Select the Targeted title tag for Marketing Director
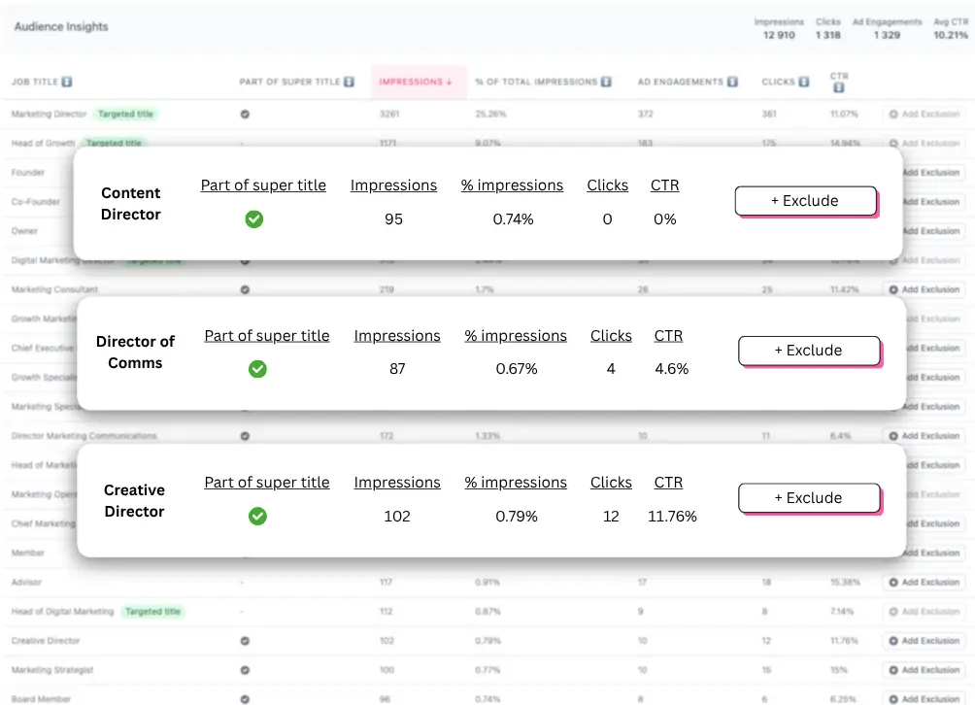975x705 pixels. (125, 115)
